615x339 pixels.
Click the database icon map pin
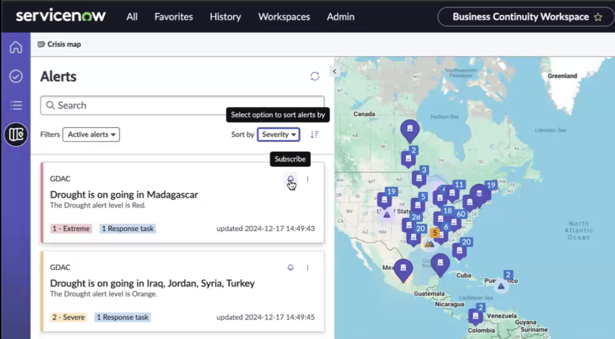pos(479,194)
